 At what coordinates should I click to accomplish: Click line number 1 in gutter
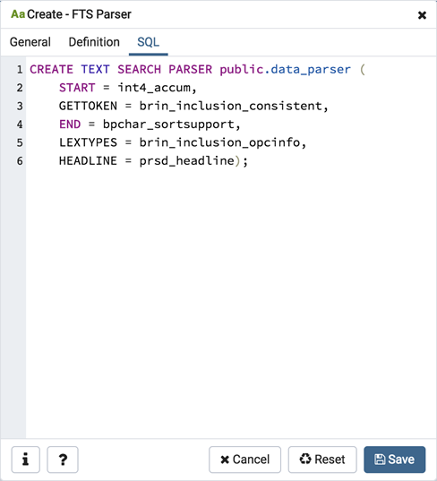[20, 69]
